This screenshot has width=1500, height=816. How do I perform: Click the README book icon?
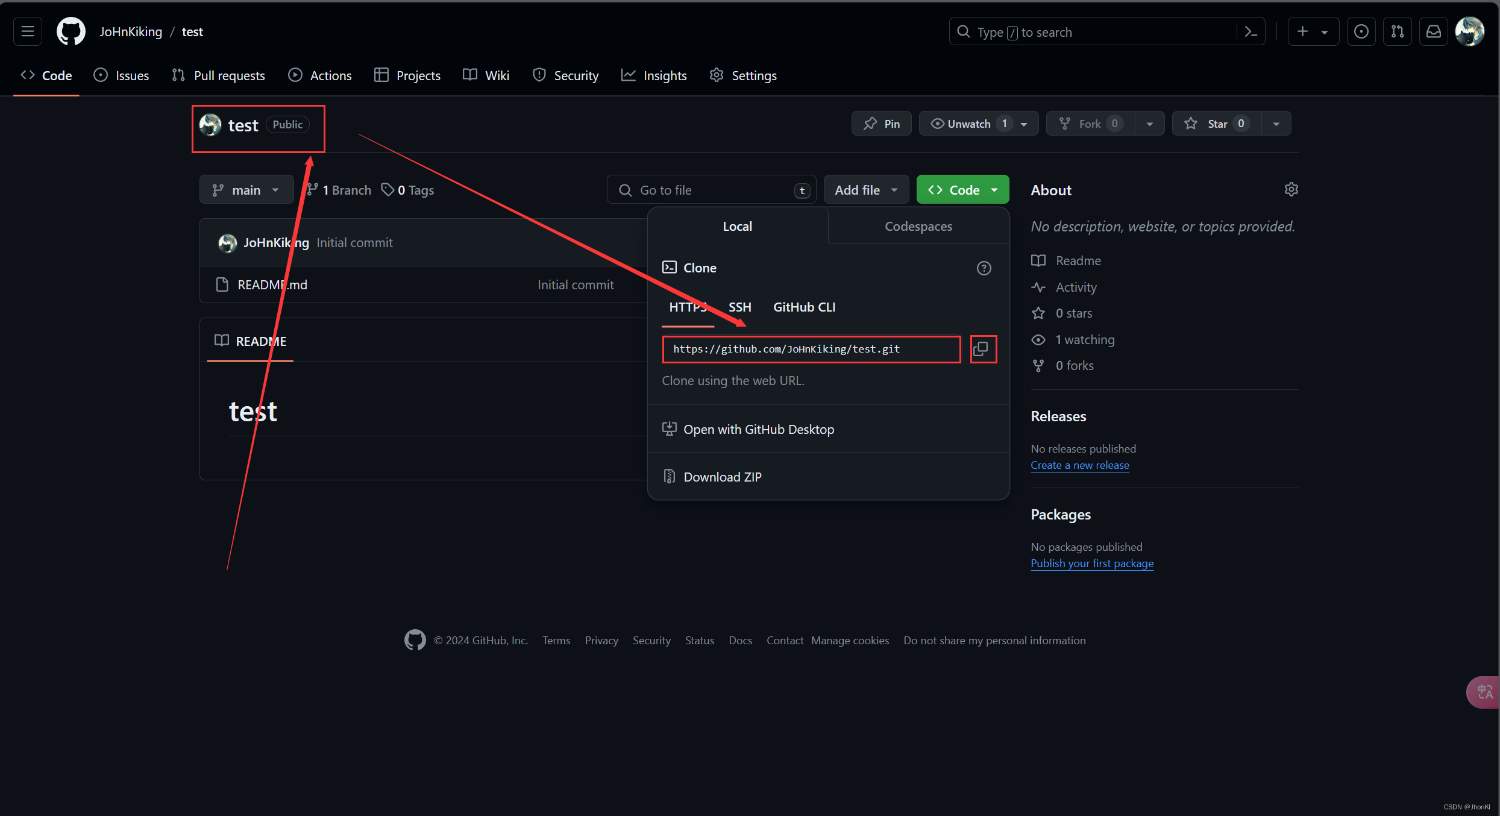tap(220, 341)
